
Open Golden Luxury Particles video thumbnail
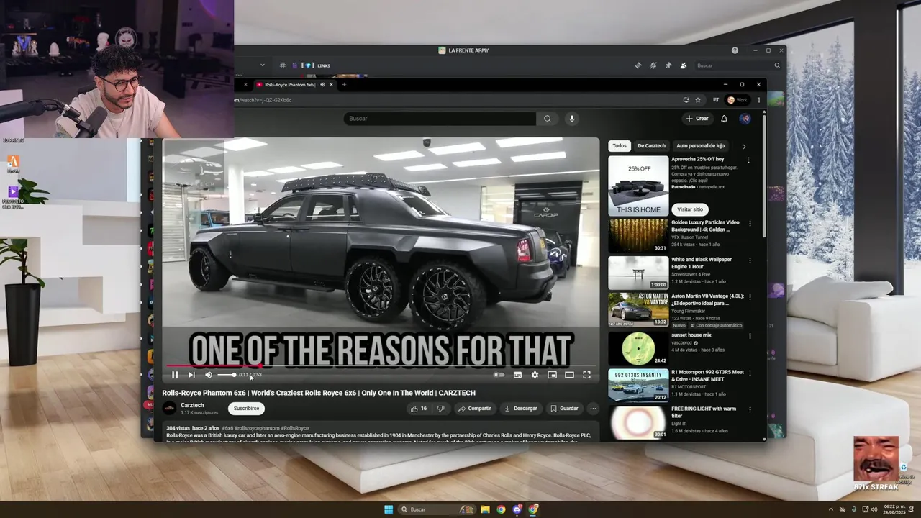[638, 235]
